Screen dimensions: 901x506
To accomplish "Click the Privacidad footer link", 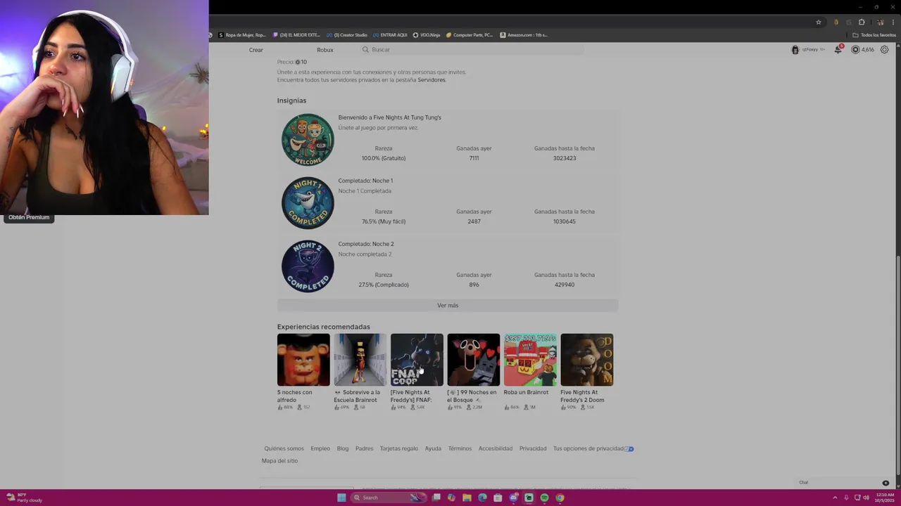I will coord(533,448).
